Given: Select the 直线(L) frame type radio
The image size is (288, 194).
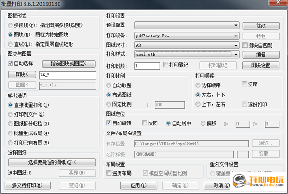Looking at the screenshot, I should (10, 44).
